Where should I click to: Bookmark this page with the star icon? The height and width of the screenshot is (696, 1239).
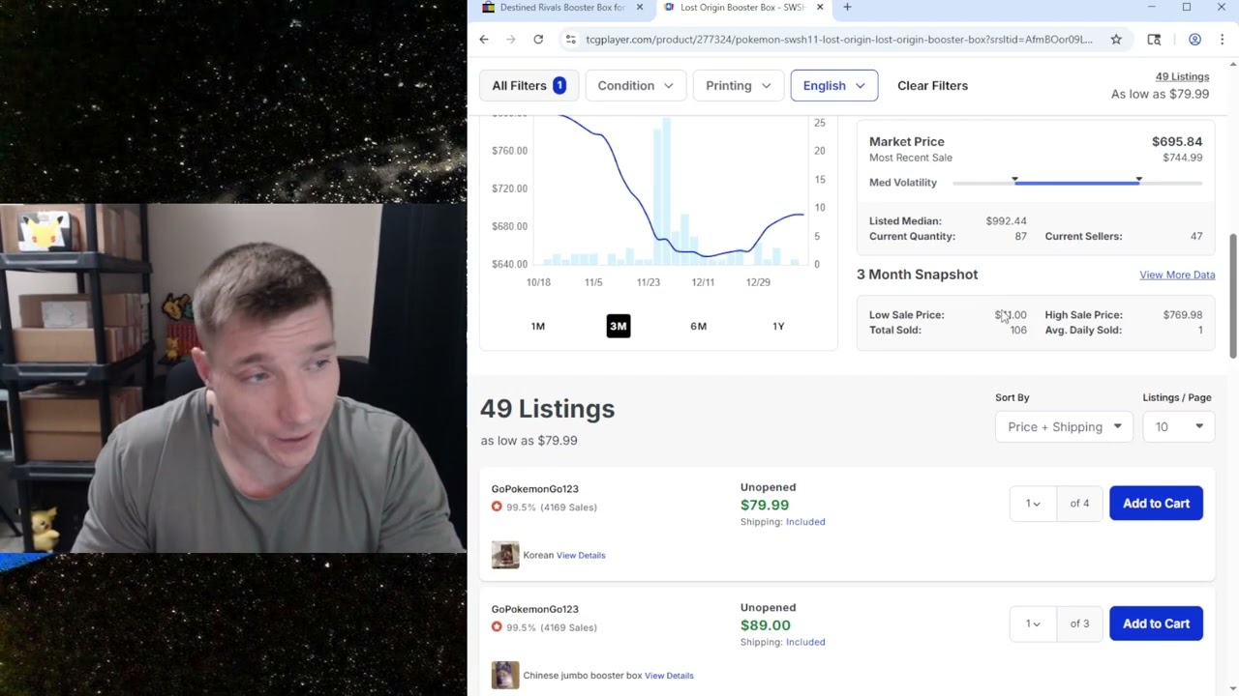1116,40
